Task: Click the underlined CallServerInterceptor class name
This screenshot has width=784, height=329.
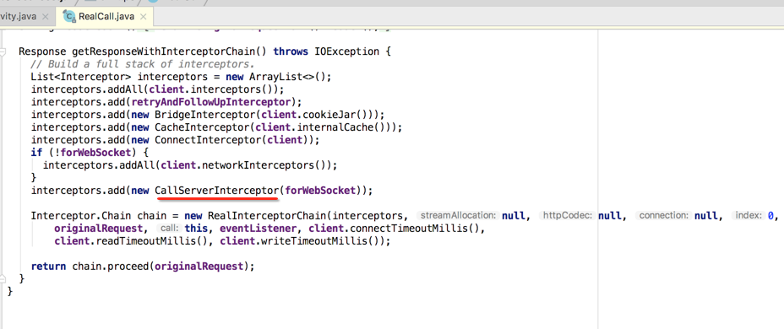Action: pos(216,190)
